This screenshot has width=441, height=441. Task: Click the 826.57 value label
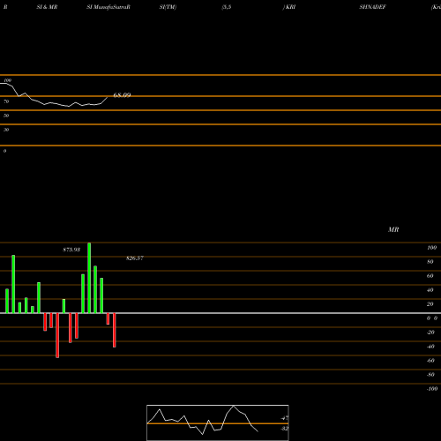pos(135,258)
